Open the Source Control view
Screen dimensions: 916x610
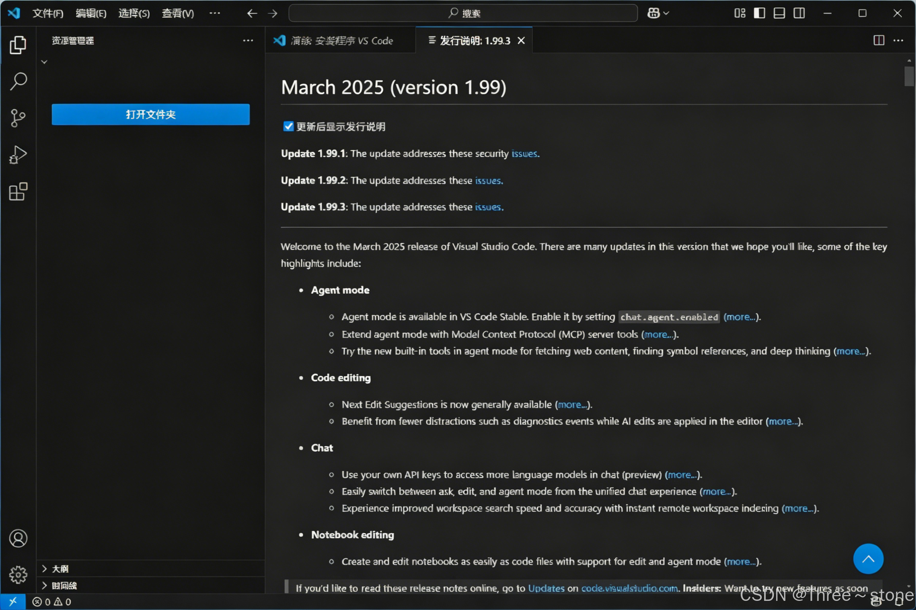tap(18, 118)
